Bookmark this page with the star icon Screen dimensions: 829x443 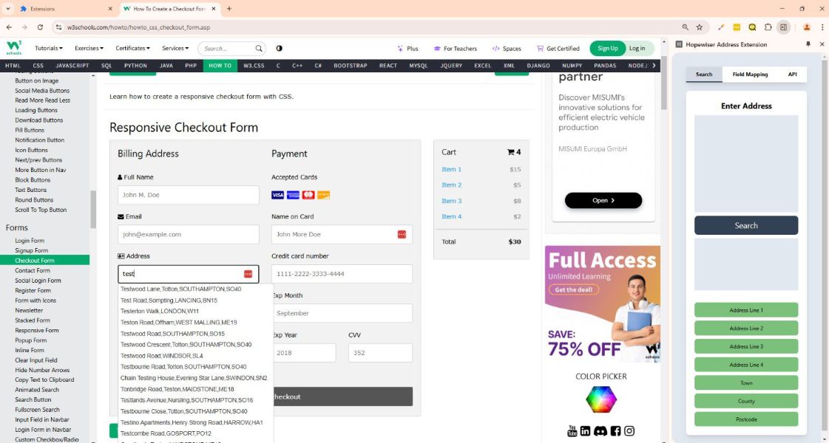(x=699, y=27)
